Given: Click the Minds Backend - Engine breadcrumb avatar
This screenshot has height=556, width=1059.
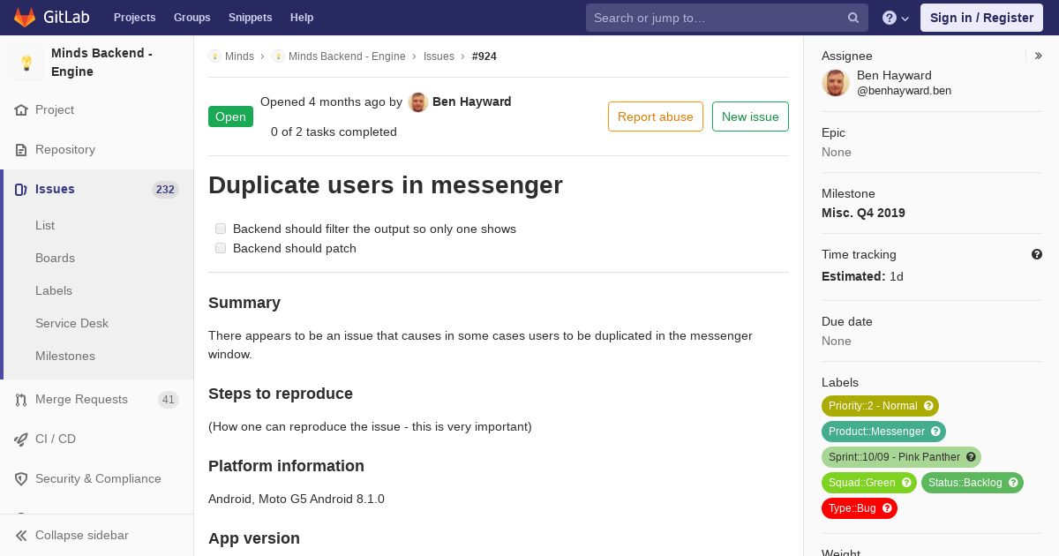Looking at the screenshot, I should 278,56.
